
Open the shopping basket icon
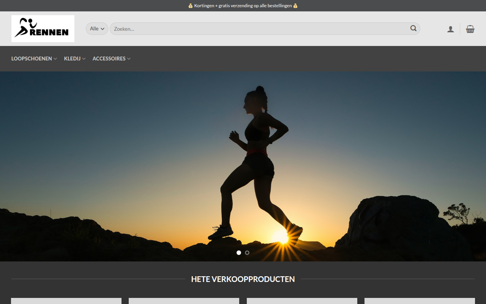(x=470, y=29)
